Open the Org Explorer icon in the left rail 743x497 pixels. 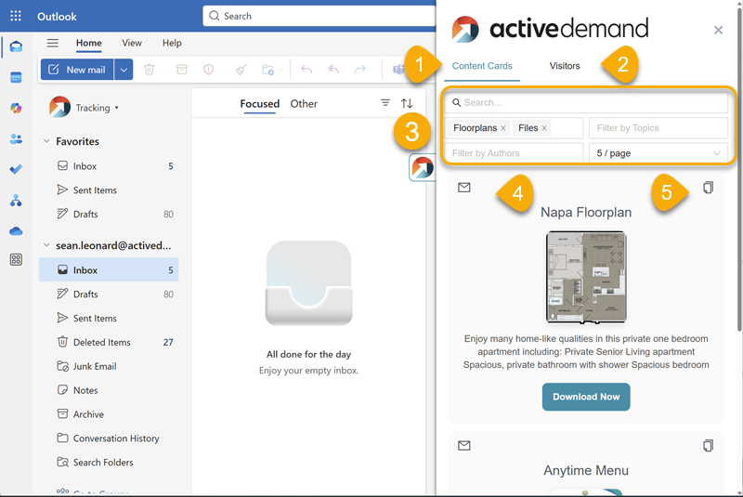coord(16,201)
